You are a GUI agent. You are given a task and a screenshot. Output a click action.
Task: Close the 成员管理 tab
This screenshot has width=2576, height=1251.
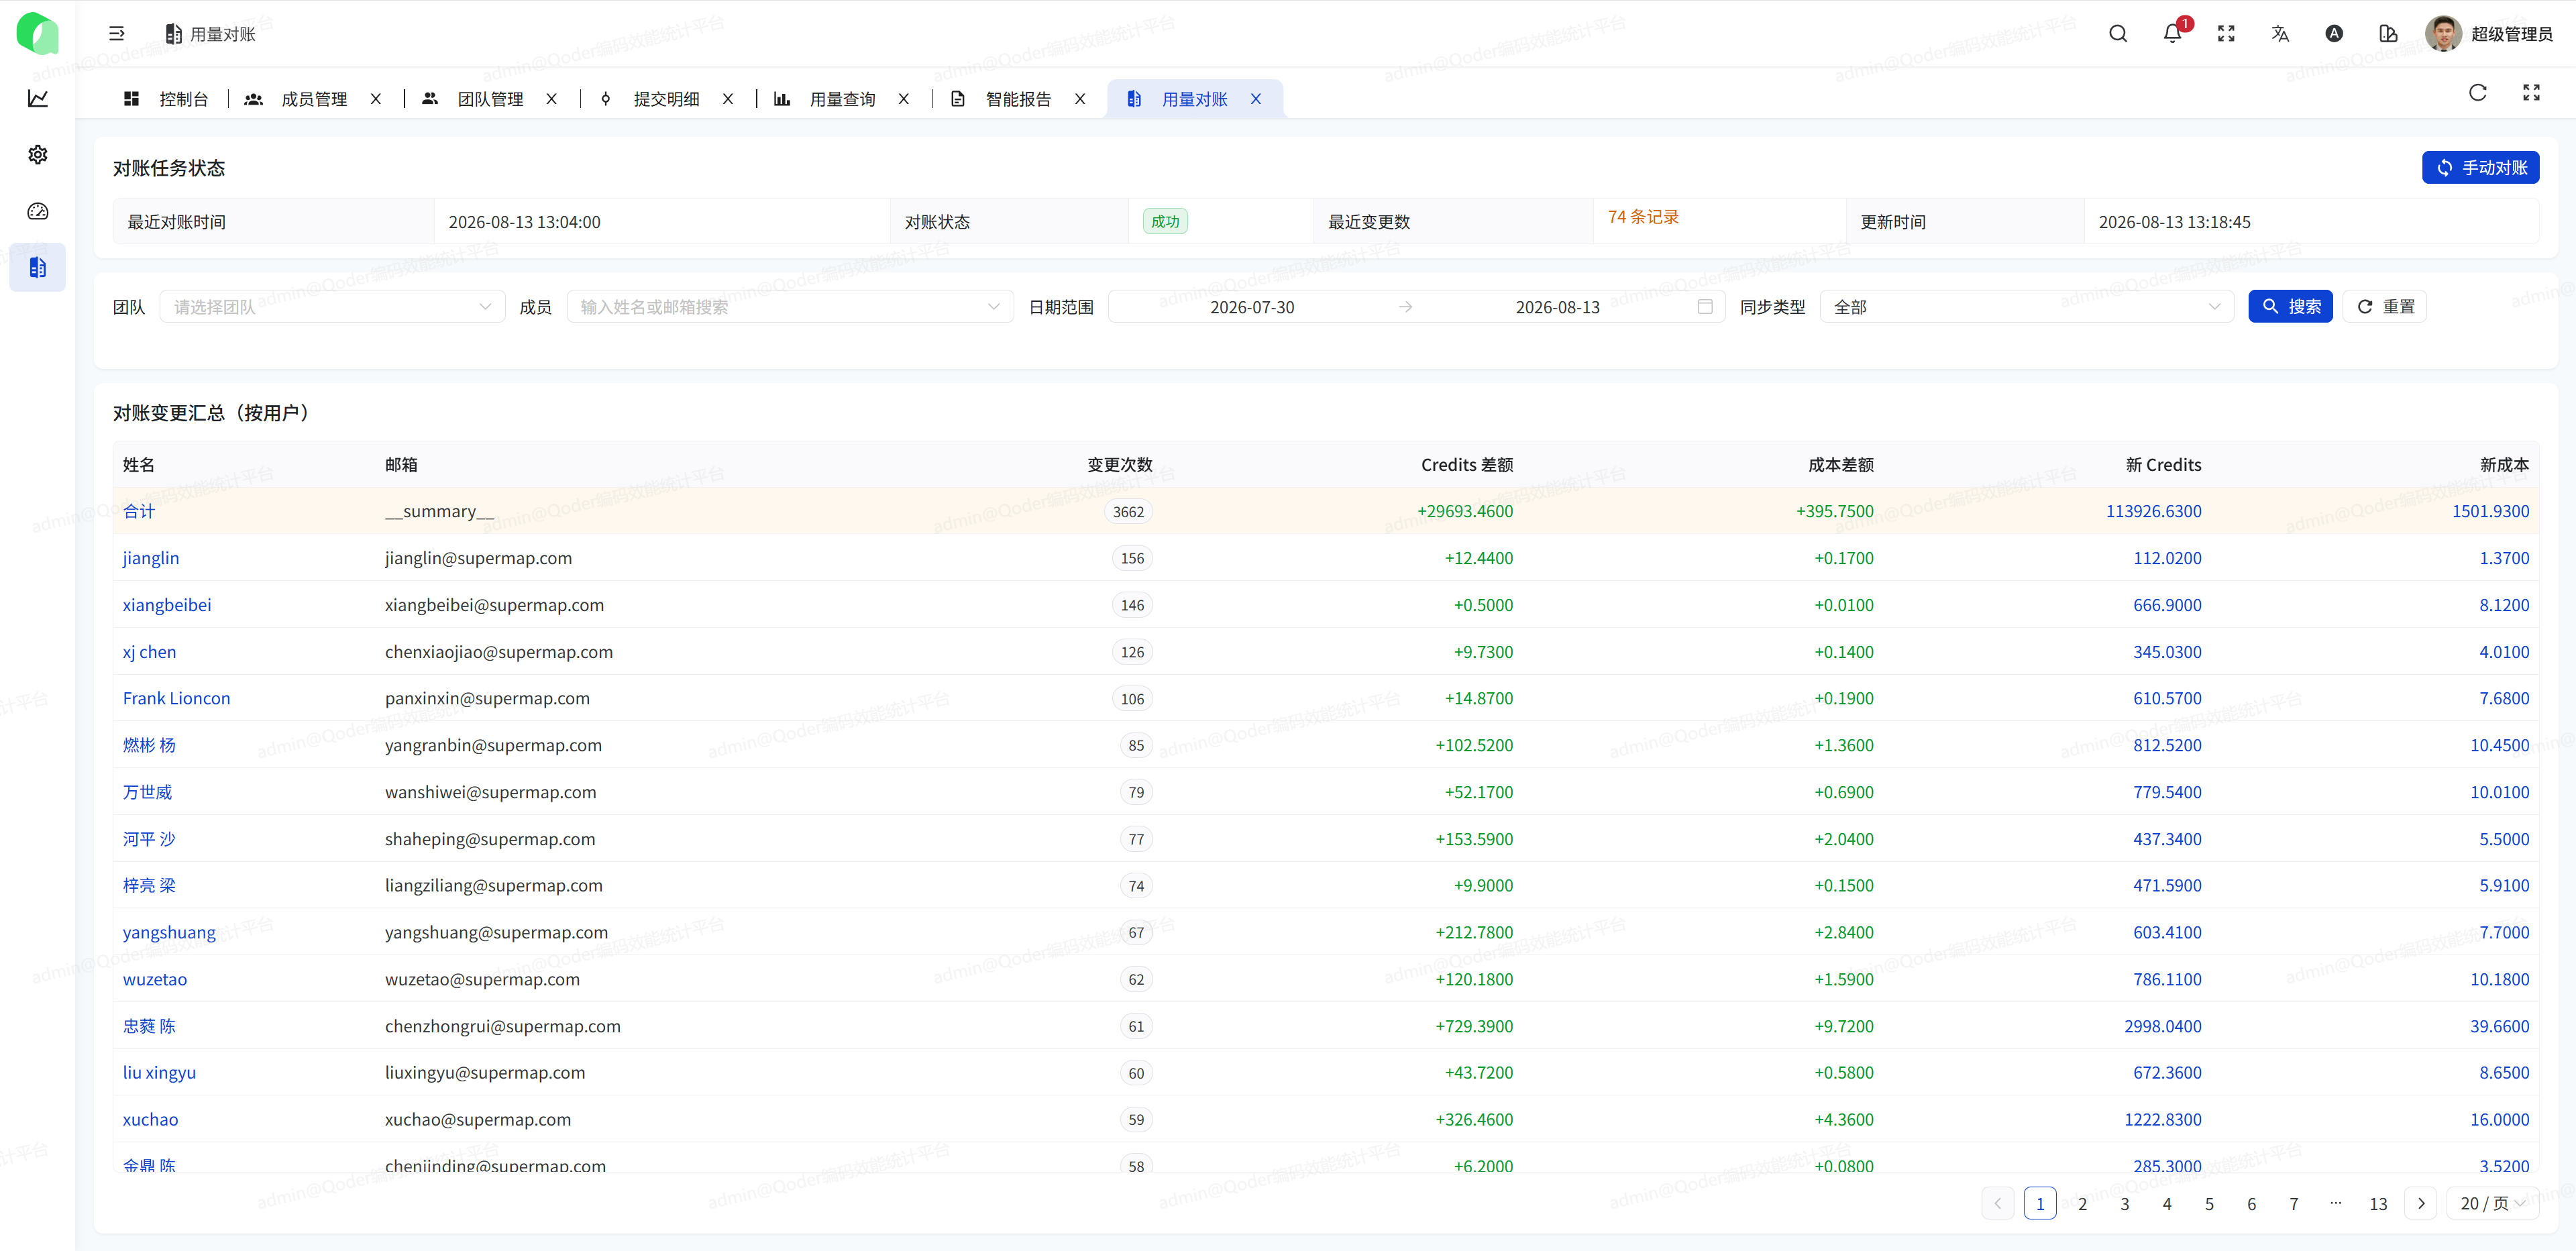point(376,99)
